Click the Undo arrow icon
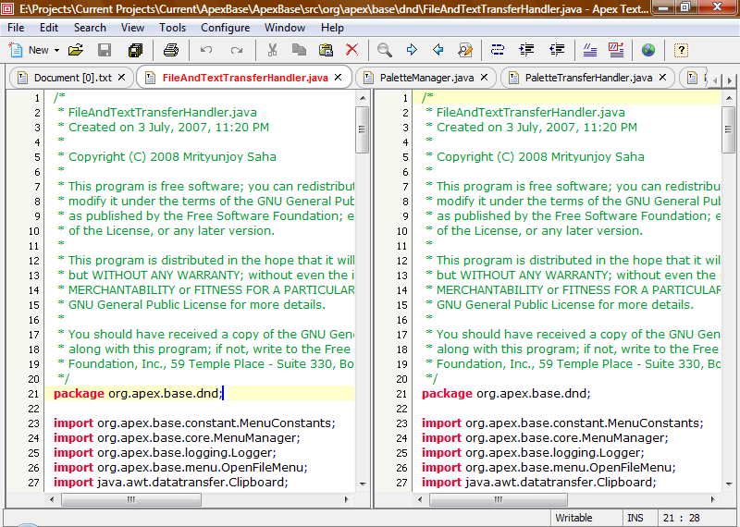This screenshot has height=527, width=740. pyautogui.click(x=206, y=50)
